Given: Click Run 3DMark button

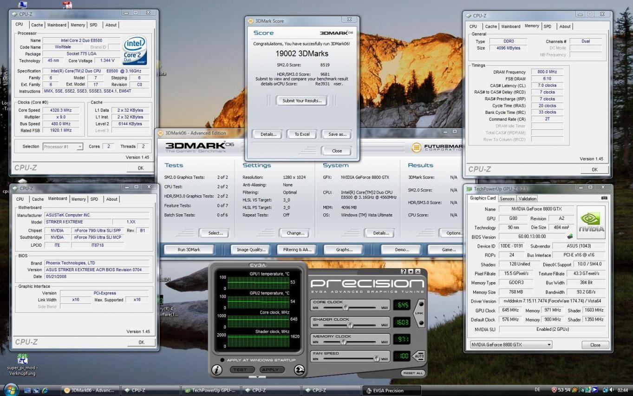Looking at the screenshot, I should pos(189,250).
